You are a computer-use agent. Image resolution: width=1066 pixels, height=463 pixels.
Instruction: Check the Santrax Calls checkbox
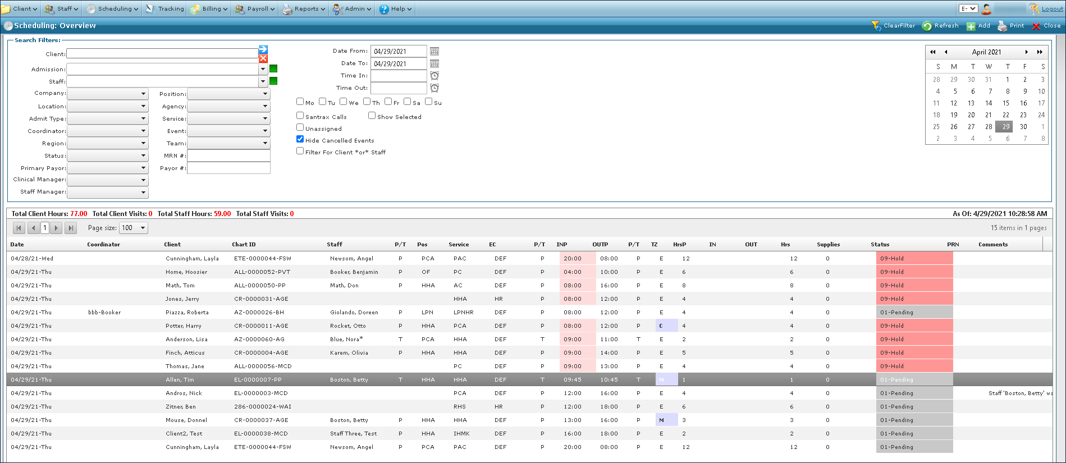[x=300, y=116]
